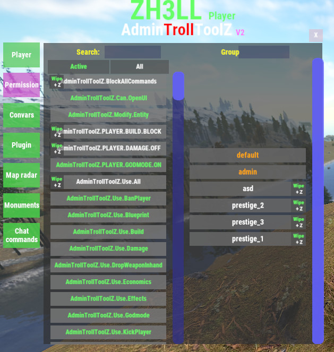Click the Group filter input field
334x352 pixels.
pyautogui.click(x=264, y=52)
